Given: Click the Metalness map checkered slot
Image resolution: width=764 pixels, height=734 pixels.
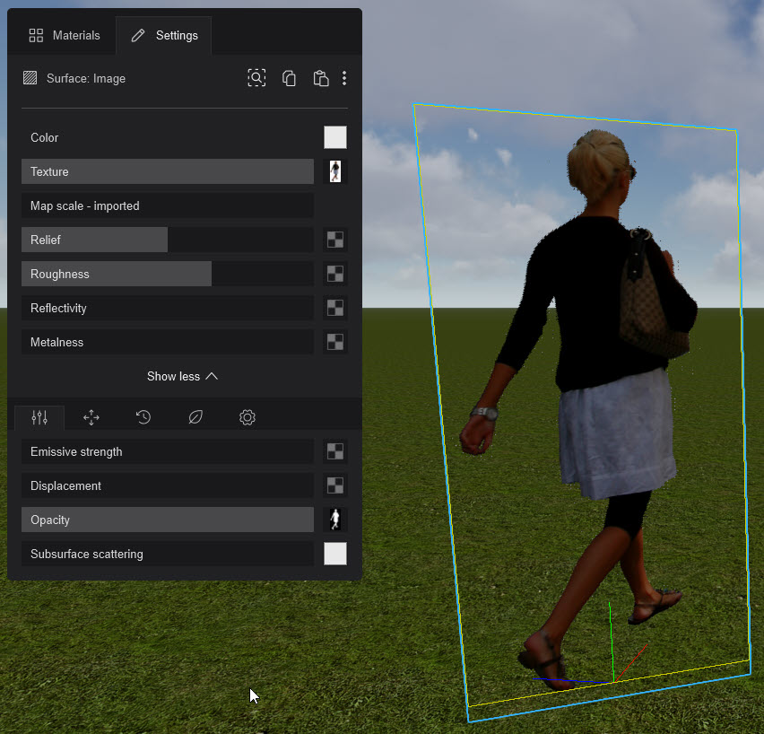Looking at the screenshot, I should (334, 342).
